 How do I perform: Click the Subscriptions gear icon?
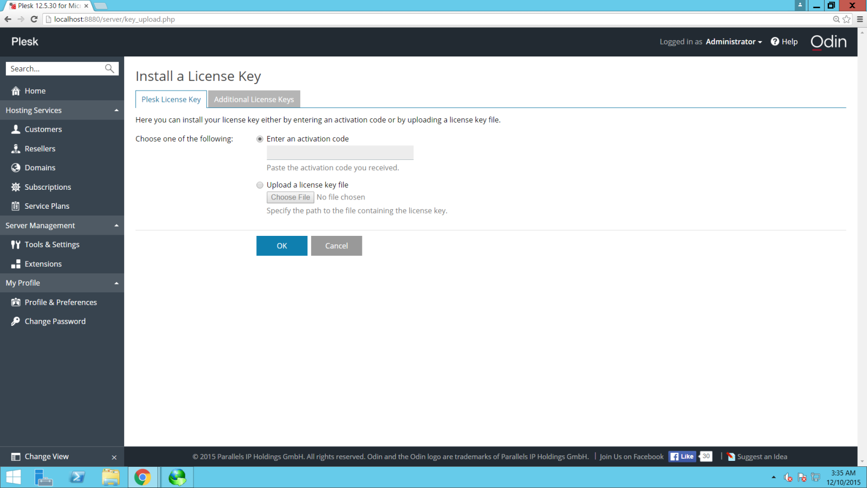(16, 187)
